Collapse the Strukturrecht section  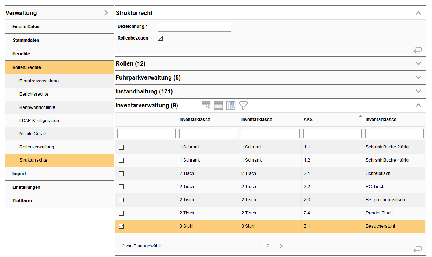click(418, 12)
